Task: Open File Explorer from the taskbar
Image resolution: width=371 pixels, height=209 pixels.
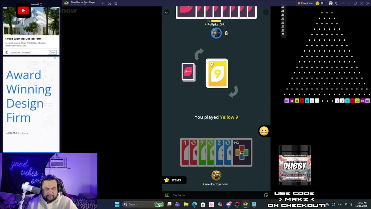Action: pyautogui.click(x=186, y=204)
